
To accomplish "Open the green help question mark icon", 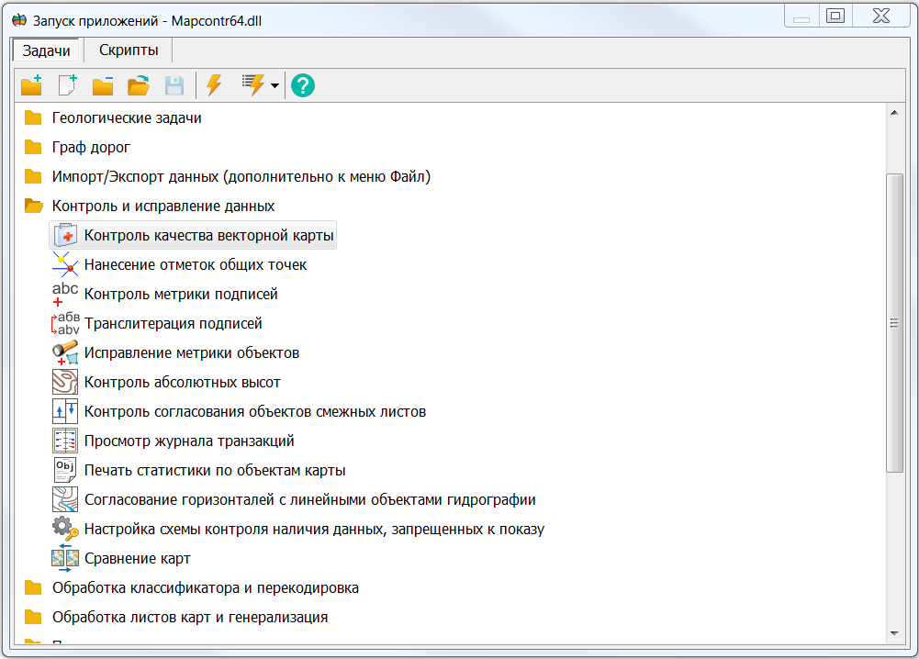I will pos(302,85).
